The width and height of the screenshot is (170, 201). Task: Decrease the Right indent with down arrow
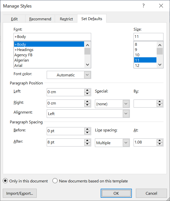(x=87, y=105)
